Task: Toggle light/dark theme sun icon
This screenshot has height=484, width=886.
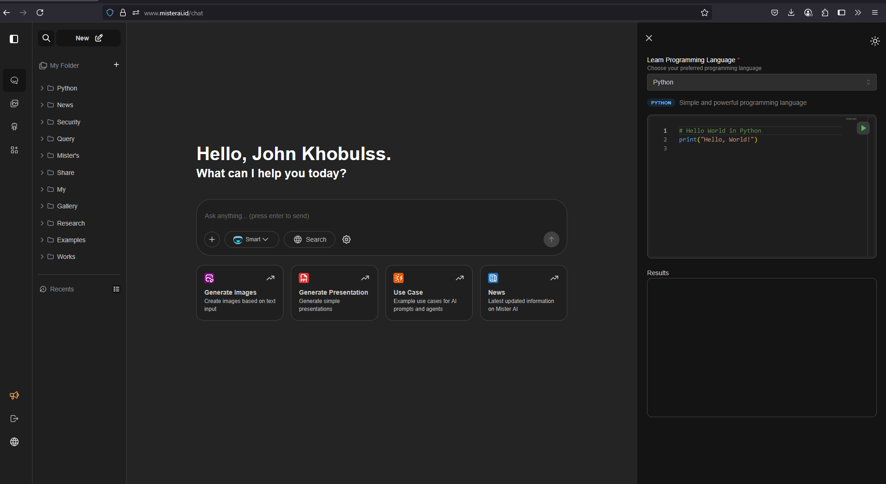Action: tap(874, 41)
